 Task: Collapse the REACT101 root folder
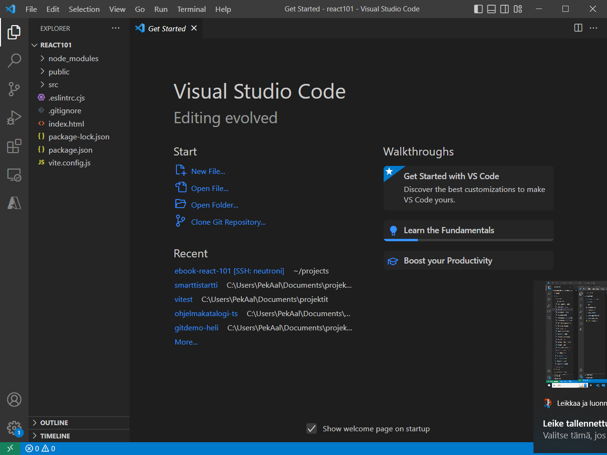(x=79, y=45)
